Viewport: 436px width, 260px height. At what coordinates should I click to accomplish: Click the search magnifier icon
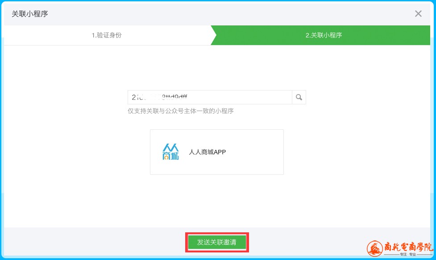coord(299,97)
